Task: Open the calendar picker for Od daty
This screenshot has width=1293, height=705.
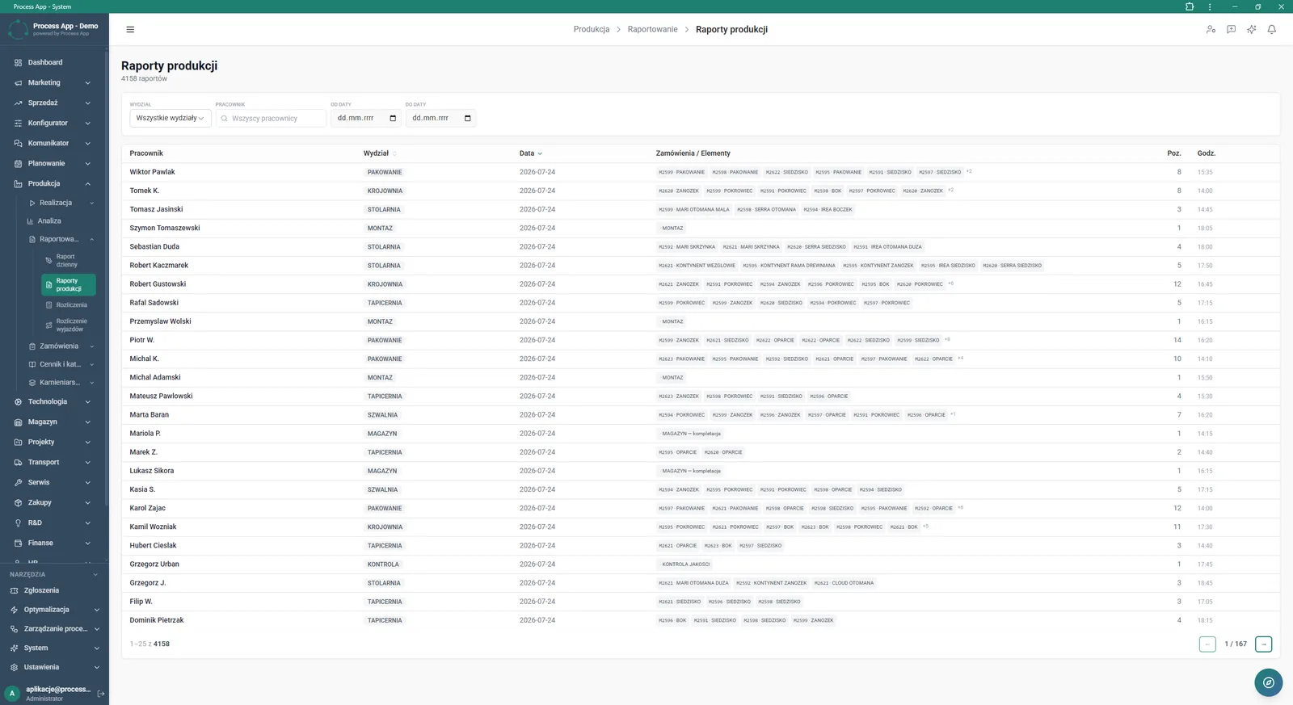Action: coord(393,118)
